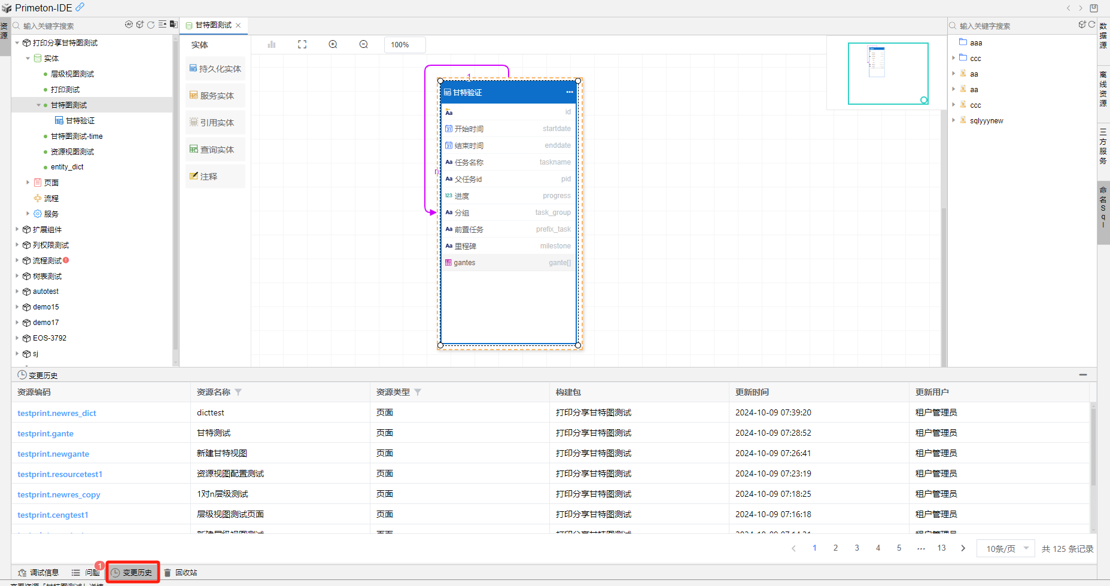Expand the 页面 folder in tree
1110x586 pixels.
(x=28, y=183)
